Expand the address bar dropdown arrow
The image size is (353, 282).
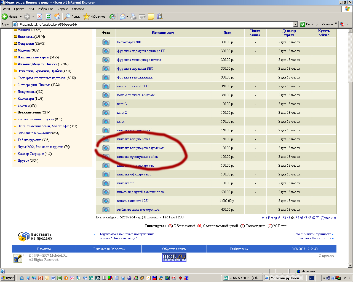click(296, 24)
